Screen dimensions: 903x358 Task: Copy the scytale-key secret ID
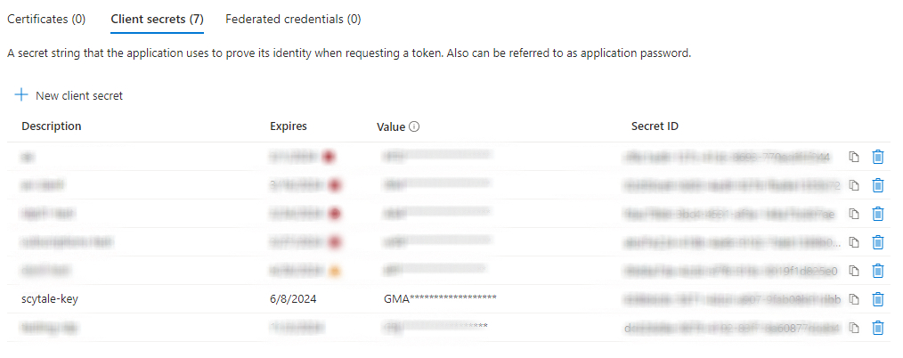(853, 299)
